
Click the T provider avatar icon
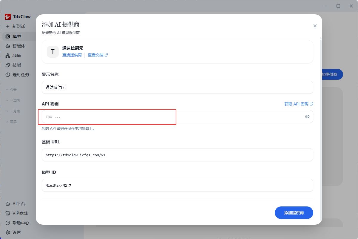(x=53, y=52)
